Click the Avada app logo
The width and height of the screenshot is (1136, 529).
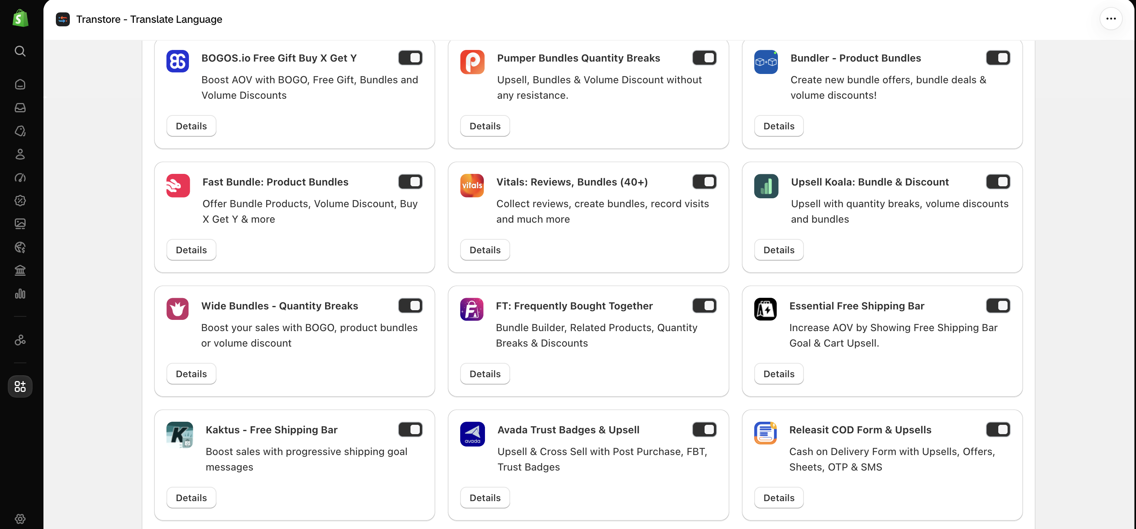pos(473,434)
